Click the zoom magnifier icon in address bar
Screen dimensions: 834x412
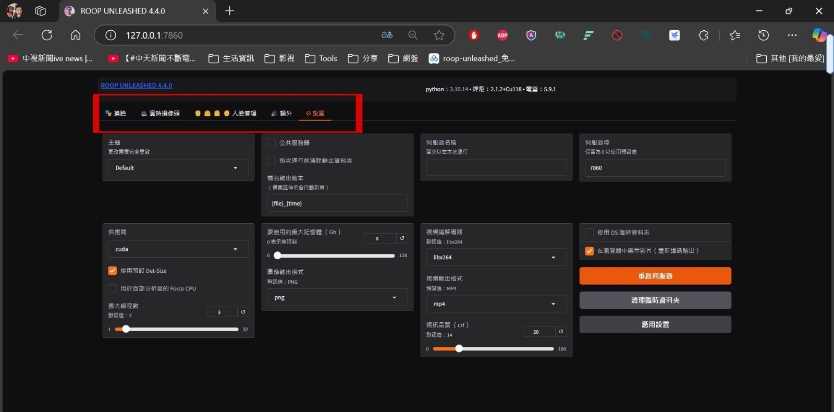coord(413,35)
